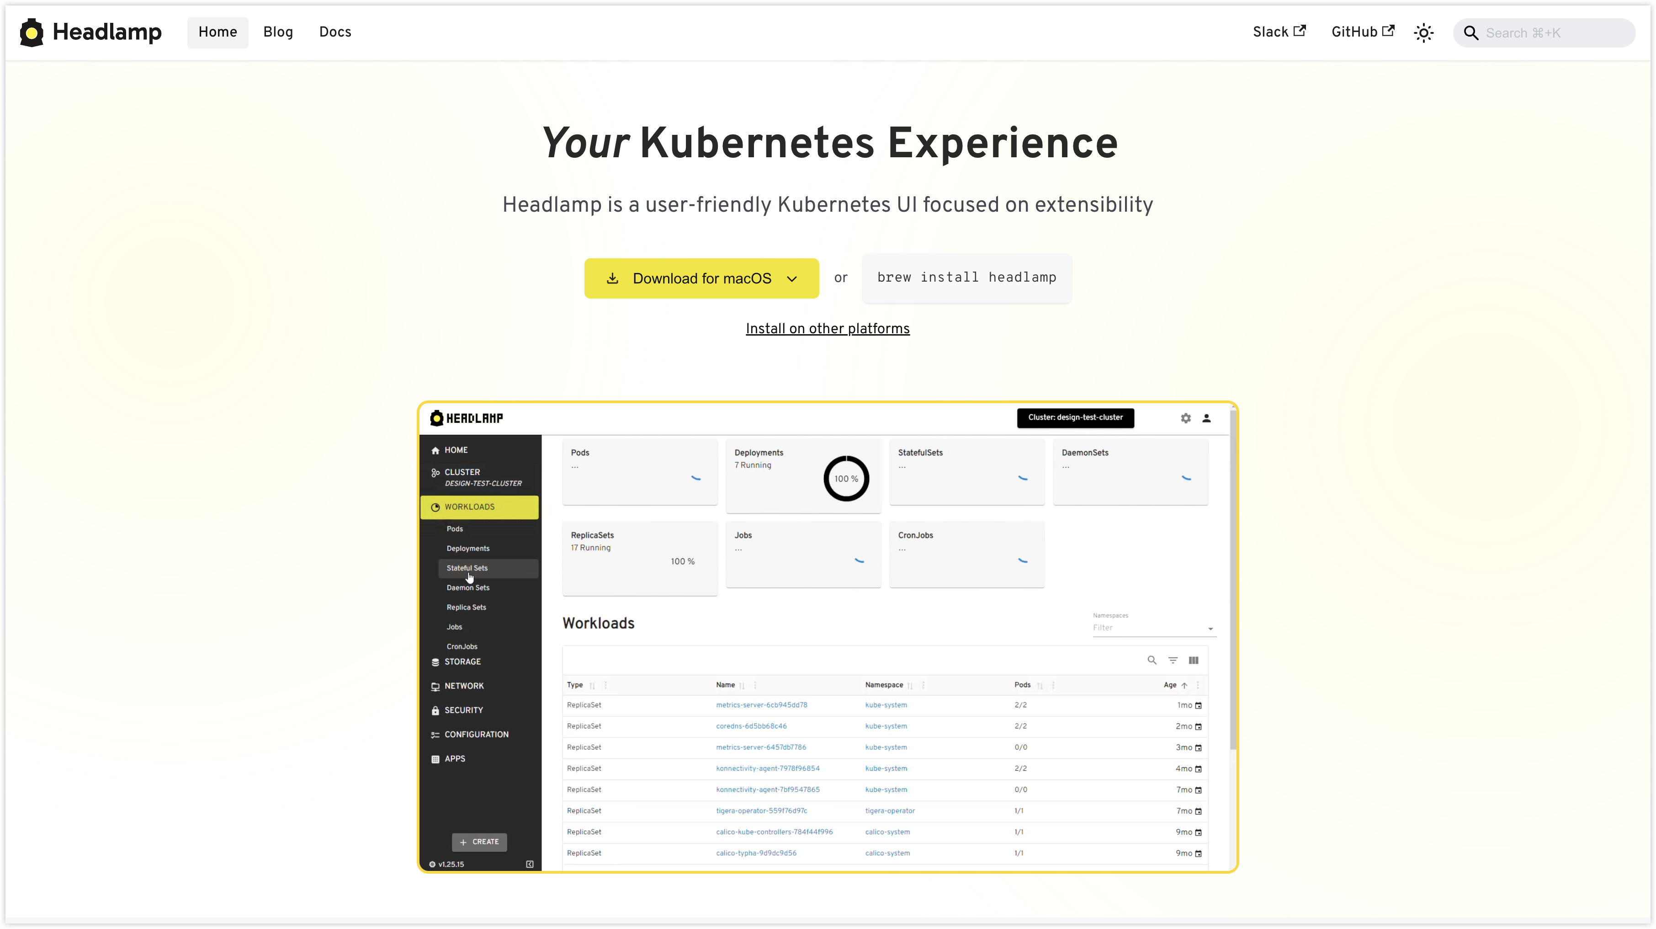
Task: Copy the brew install headlamp command
Action: [x=966, y=278]
